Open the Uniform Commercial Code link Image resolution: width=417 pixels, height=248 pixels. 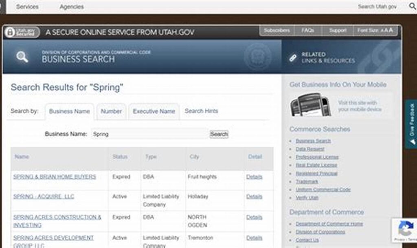323,189
